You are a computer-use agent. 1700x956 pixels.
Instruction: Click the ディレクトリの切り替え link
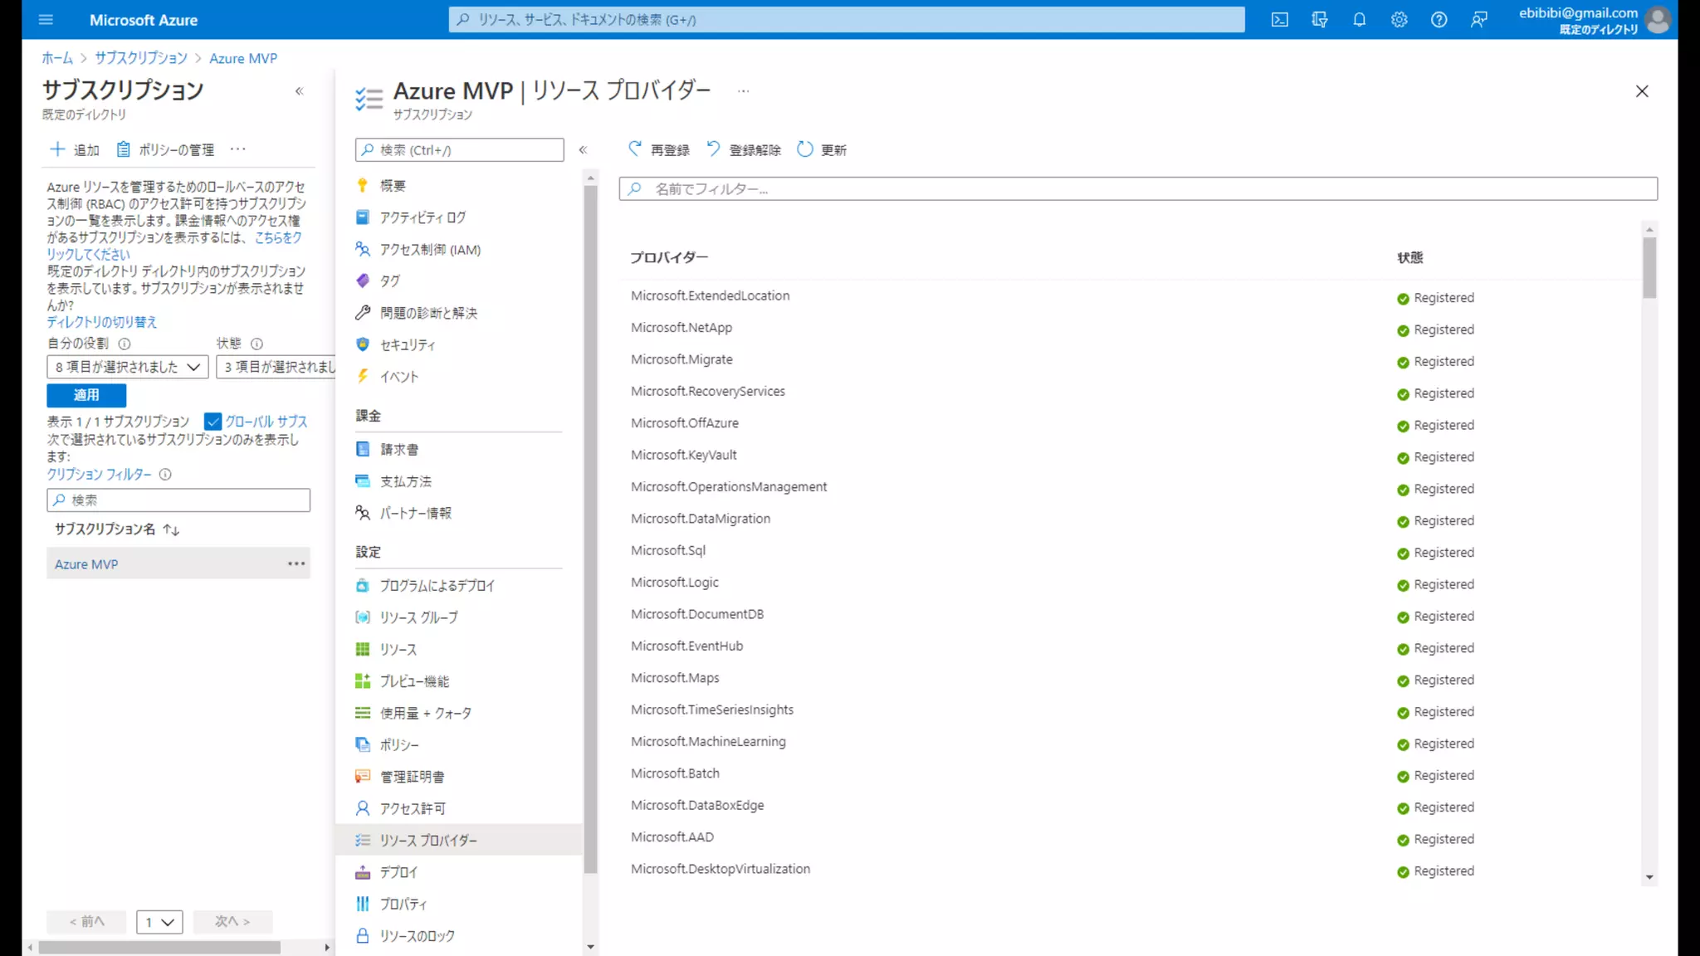point(101,322)
